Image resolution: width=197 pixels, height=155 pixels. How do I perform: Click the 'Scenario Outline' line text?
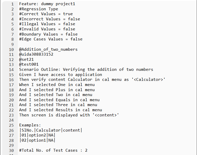(x=86, y=70)
